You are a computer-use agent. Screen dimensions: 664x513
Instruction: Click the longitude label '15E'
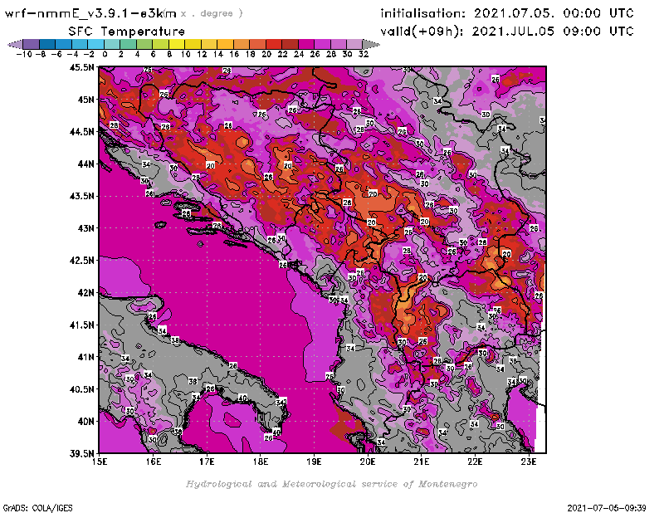point(100,462)
